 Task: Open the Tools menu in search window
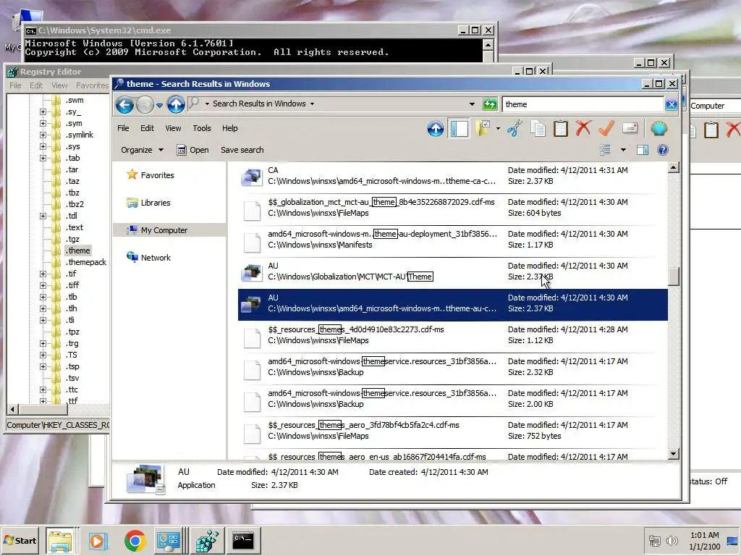pos(202,128)
